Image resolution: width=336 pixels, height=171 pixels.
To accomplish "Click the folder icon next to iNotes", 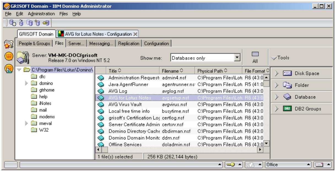I will [34, 103].
